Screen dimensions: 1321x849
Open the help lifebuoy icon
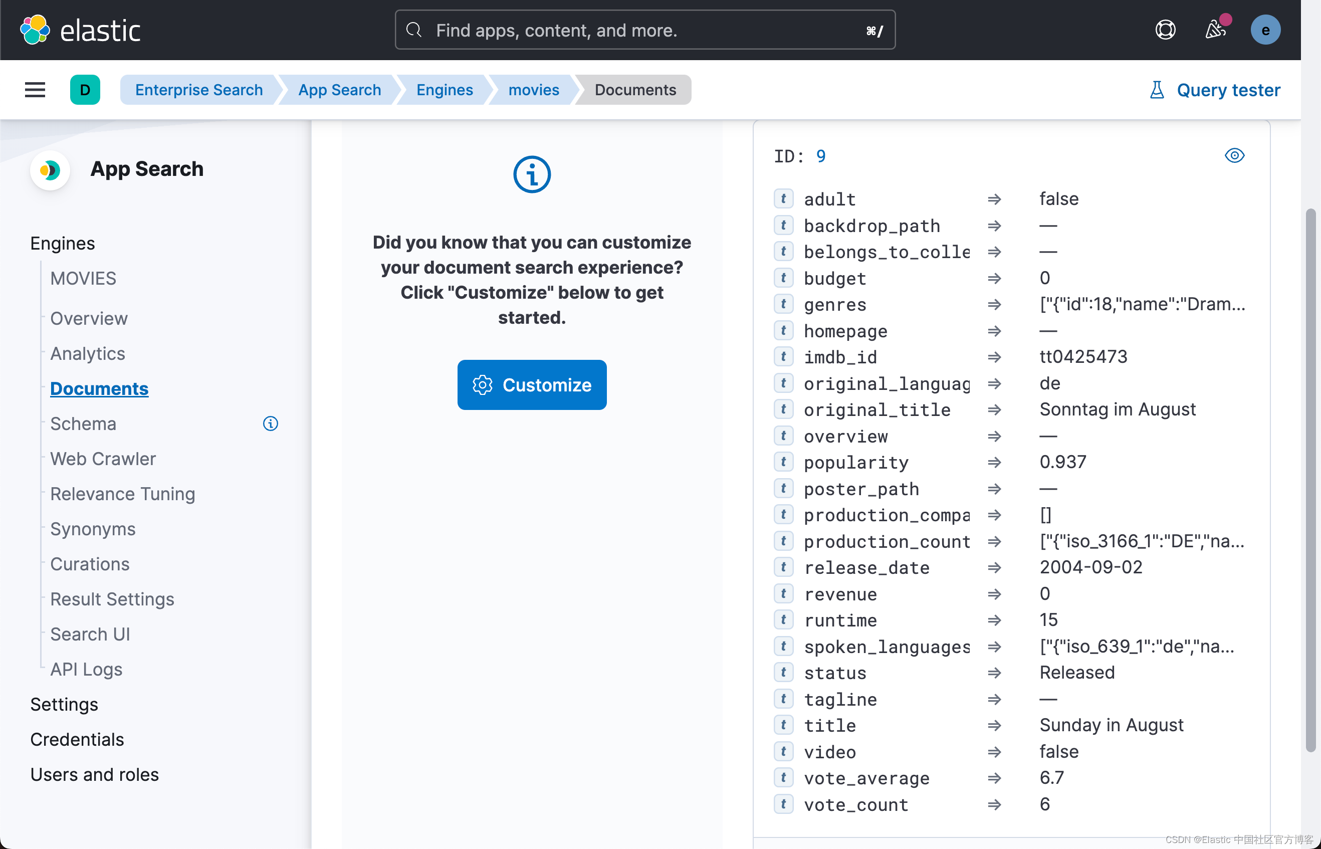tap(1165, 30)
